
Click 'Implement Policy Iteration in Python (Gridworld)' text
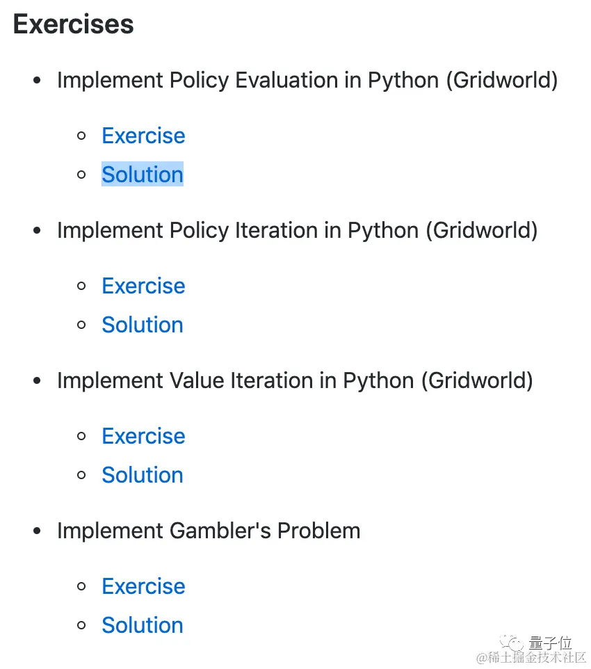click(297, 230)
